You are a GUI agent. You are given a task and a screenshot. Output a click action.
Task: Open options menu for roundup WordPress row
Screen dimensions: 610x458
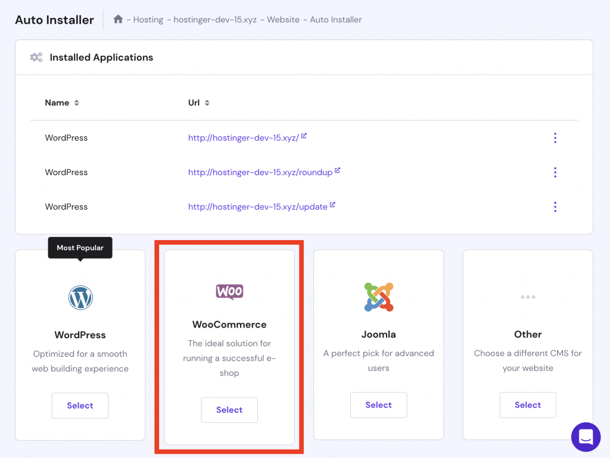555,173
